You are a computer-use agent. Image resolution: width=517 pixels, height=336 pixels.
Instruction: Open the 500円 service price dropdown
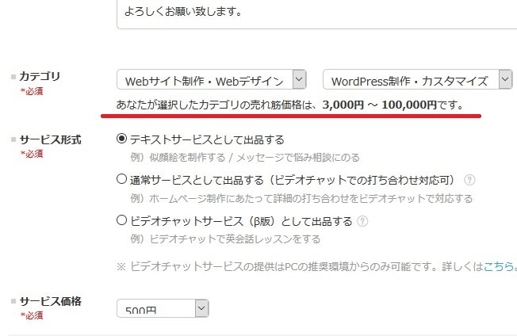(x=163, y=308)
